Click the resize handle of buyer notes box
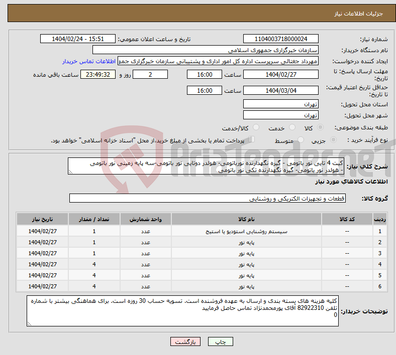This screenshot has height=355, width=396. 29,324
